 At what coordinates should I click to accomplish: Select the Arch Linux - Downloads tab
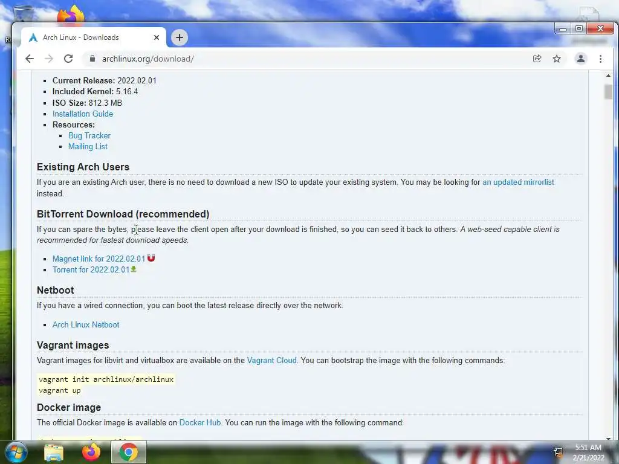pyautogui.click(x=94, y=37)
